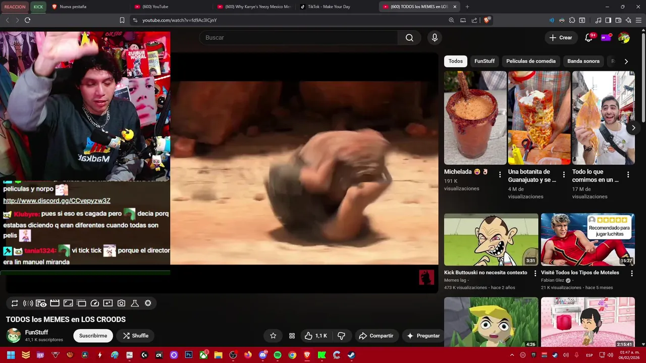Click the sparkle filters icon under the video
The height and width of the screenshot is (363, 646).
coord(108,303)
